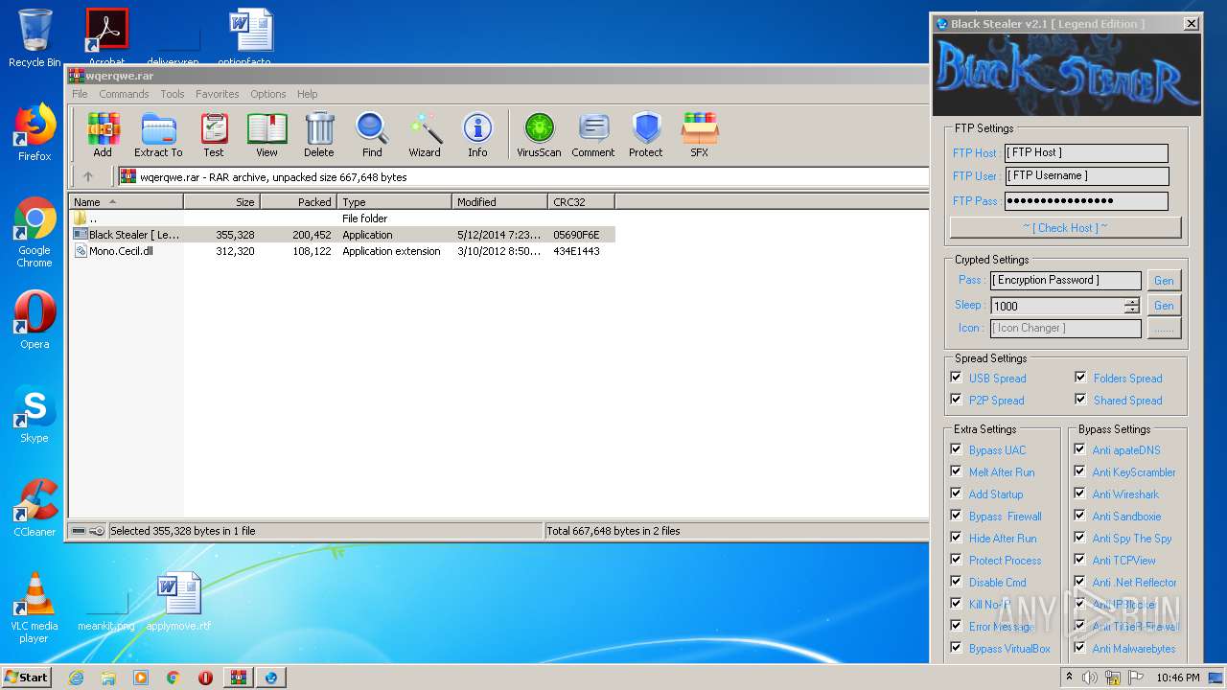Screen dimensions: 1227x690
Task: Open the Wizard tool
Action: coord(425,134)
